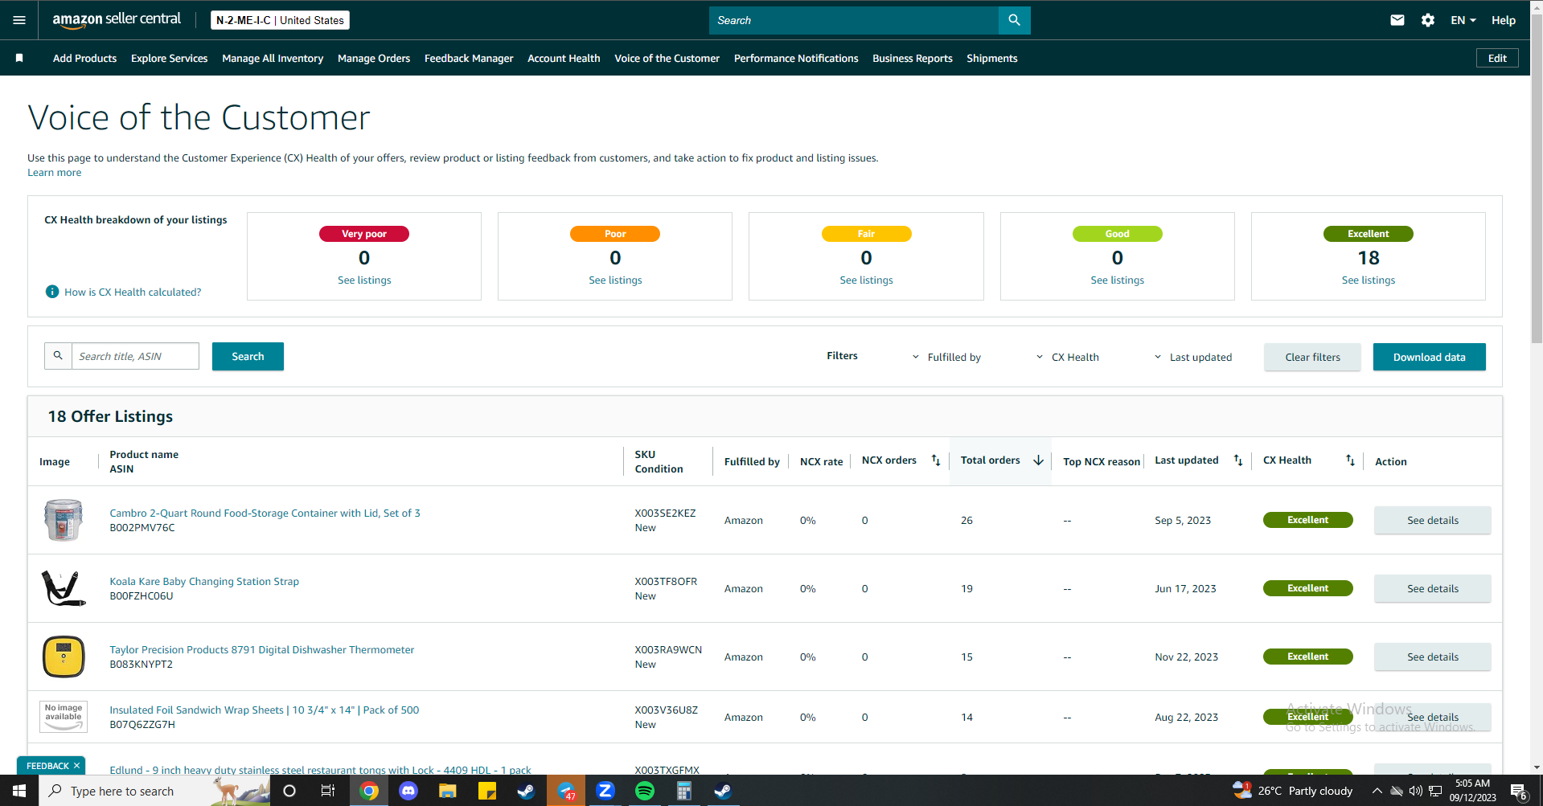The width and height of the screenshot is (1543, 806).
Task: Open the mail messages icon
Action: click(x=1397, y=20)
